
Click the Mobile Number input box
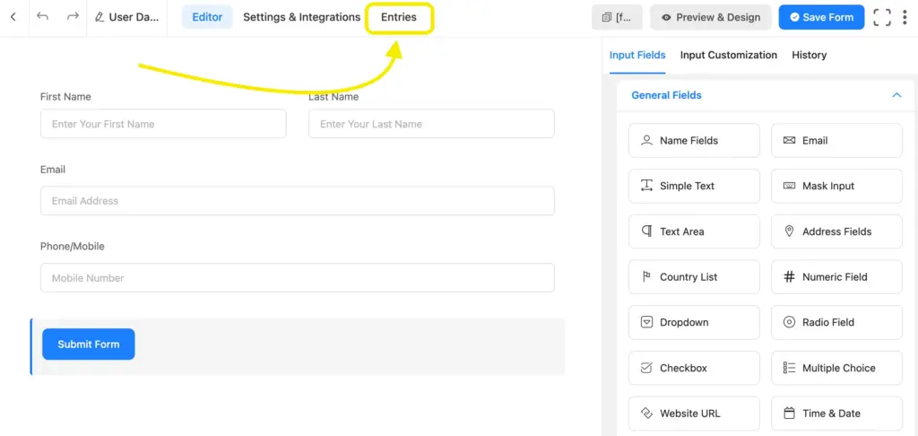pyautogui.click(x=298, y=278)
